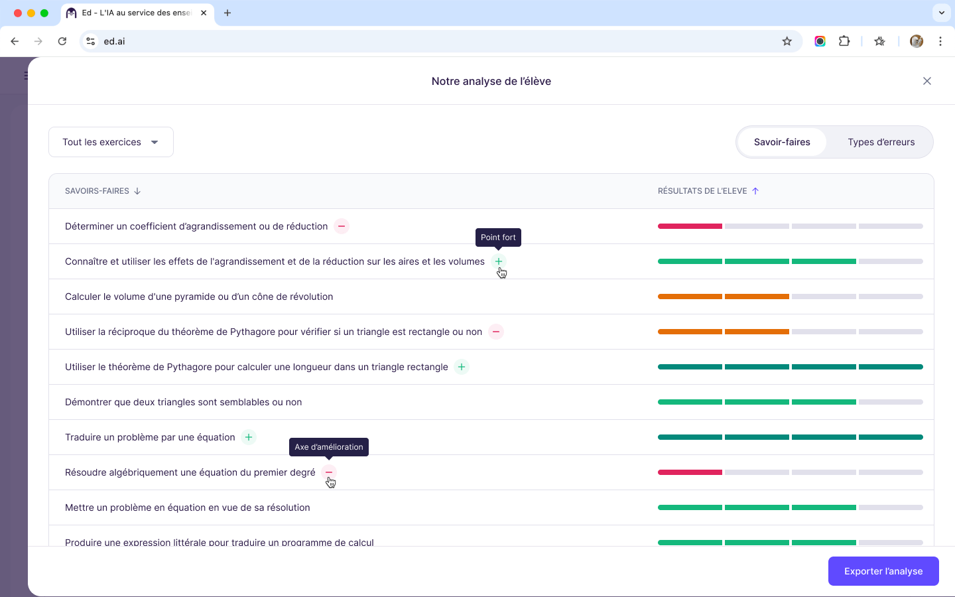Click plus icon next to "Traduire un problème par une équation"
Screen dimensions: 955x597
coord(248,437)
